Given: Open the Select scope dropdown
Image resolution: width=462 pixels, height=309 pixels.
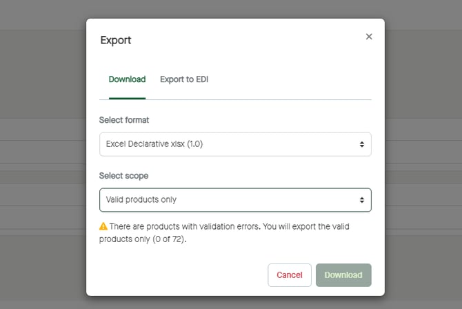Looking at the screenshot, I should 235,200.
